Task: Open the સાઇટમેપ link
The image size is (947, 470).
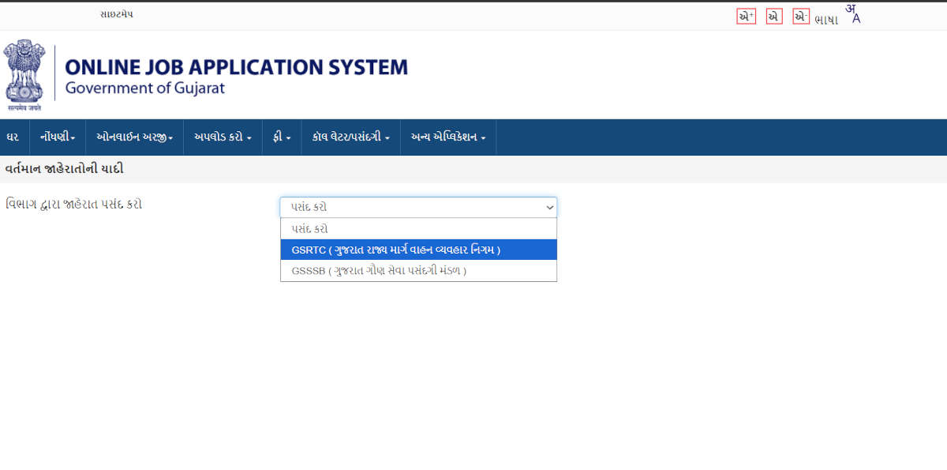Action: click(x=117, y=14)
